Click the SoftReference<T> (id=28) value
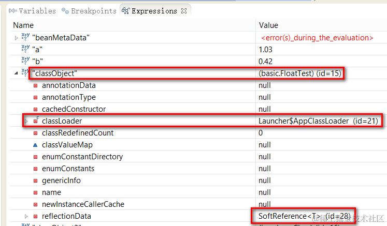 (305, 216)
